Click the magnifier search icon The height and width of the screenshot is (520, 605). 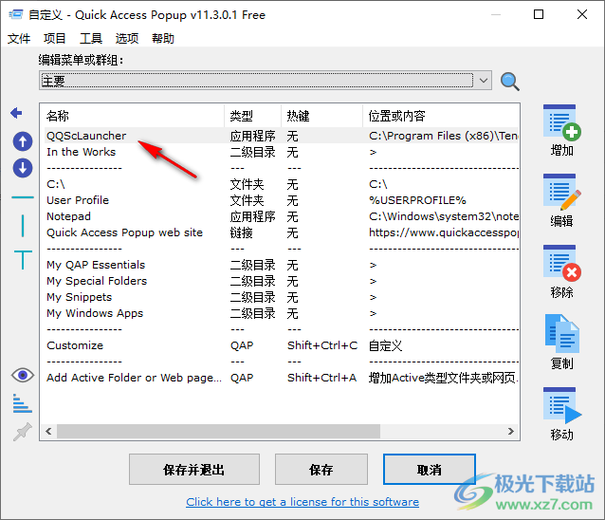pos(509,81)
